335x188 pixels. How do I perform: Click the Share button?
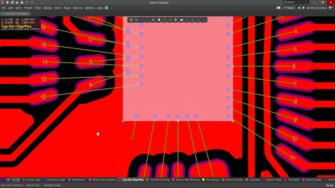[x=289, y=8]
